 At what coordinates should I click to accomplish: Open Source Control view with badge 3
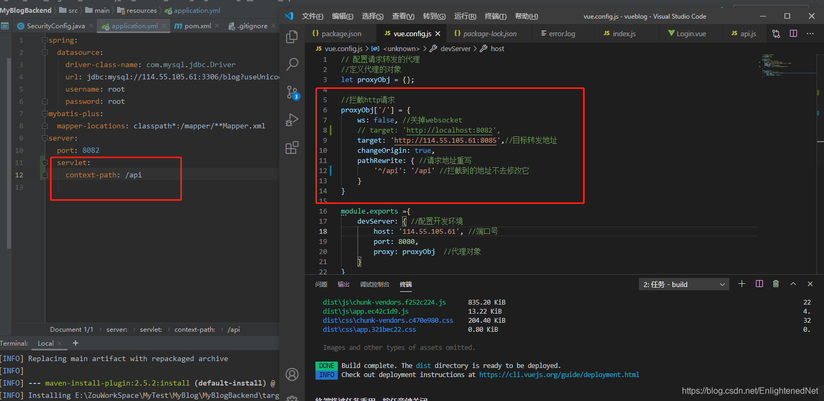point(292,92)
